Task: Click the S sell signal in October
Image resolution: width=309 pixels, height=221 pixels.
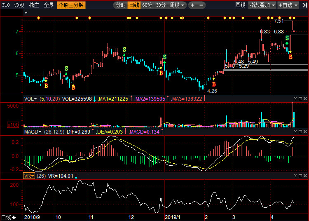Action: [x=66, y=68]
